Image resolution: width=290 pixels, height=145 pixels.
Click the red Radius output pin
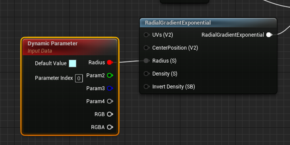[x=110, y=63]
